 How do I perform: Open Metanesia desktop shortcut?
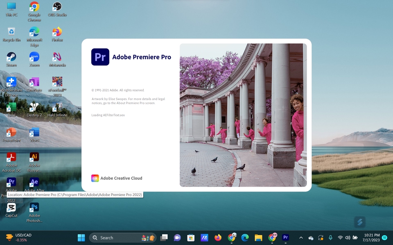57,60
